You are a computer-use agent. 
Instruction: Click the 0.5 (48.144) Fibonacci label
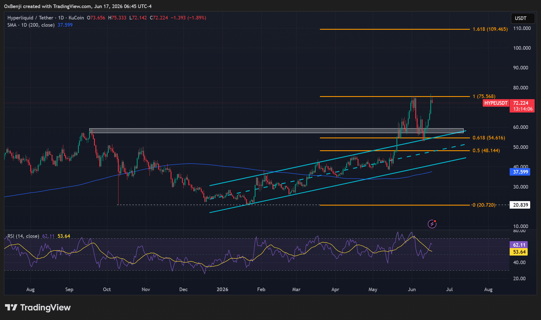click(x=486, y=151)
